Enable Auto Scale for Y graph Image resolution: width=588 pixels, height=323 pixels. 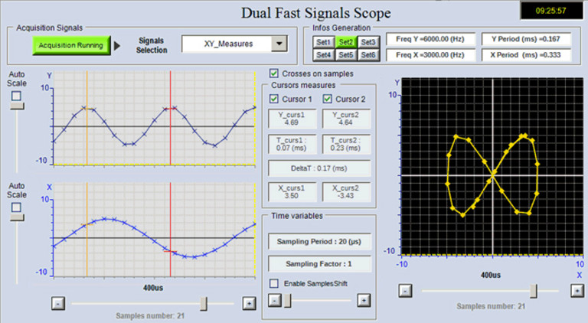tap(16, 95)
